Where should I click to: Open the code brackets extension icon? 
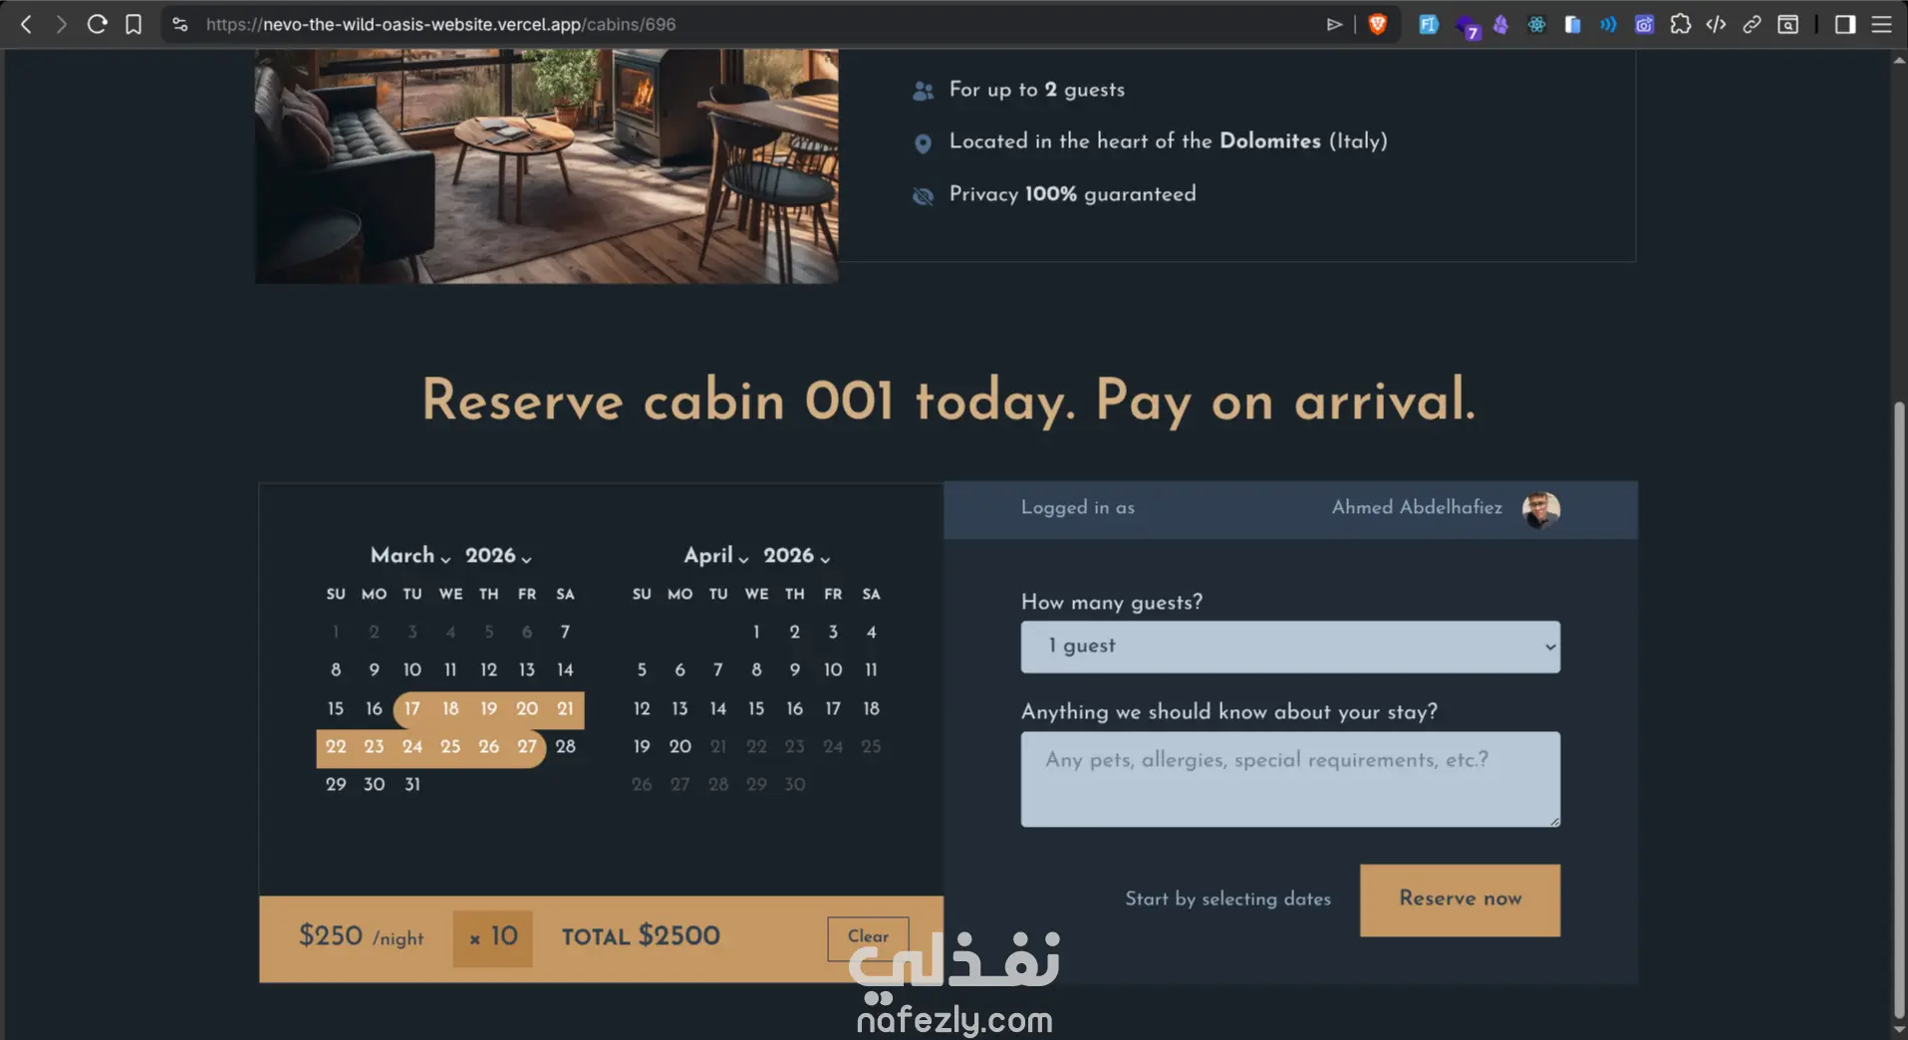click(x=1716, y=24)
